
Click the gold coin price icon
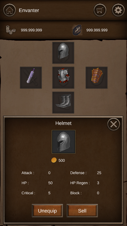54,160
